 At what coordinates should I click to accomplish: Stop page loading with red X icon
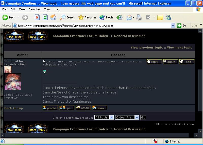[x=37, y=17]
